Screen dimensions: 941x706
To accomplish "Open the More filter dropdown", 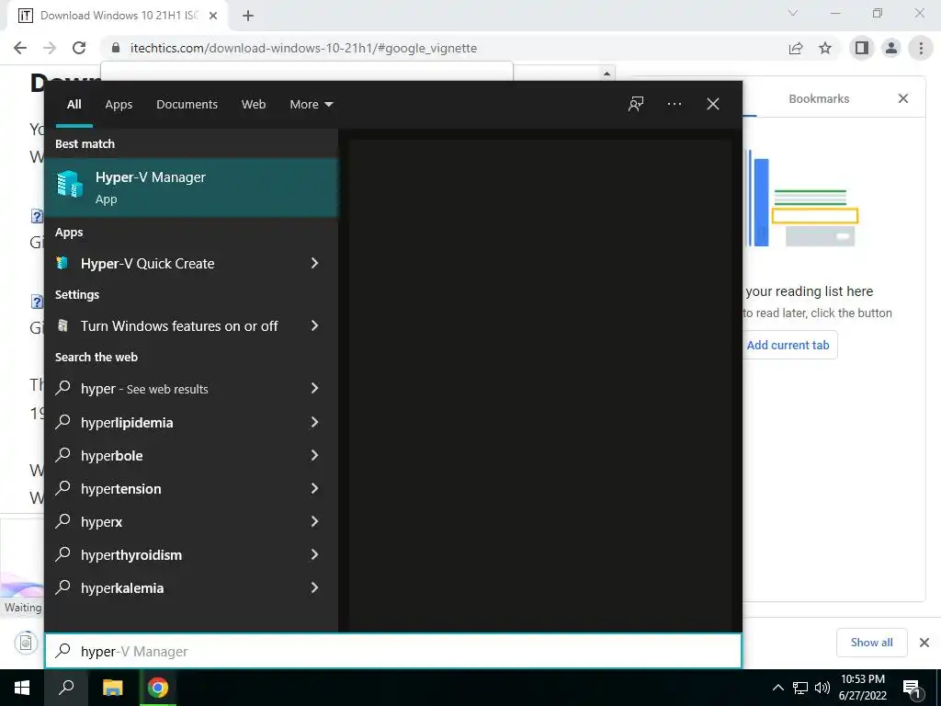I will coord(311,105).
